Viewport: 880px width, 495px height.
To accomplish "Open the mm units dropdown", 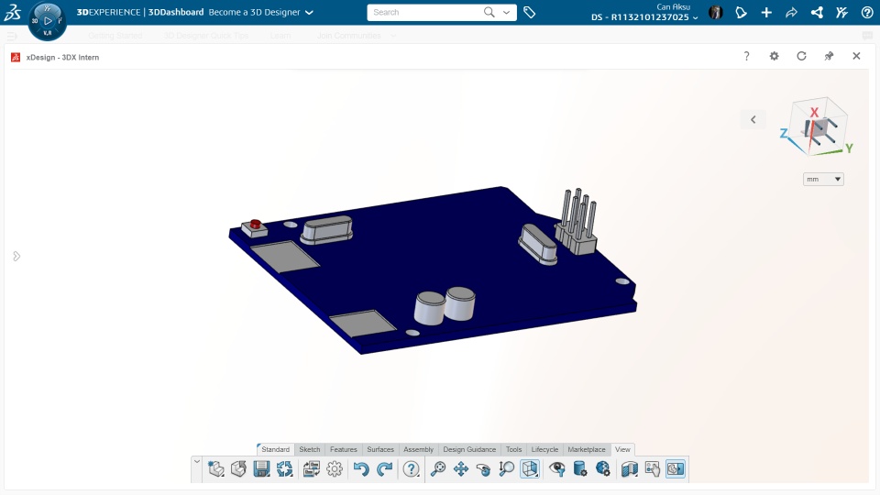I will [823, 179].
